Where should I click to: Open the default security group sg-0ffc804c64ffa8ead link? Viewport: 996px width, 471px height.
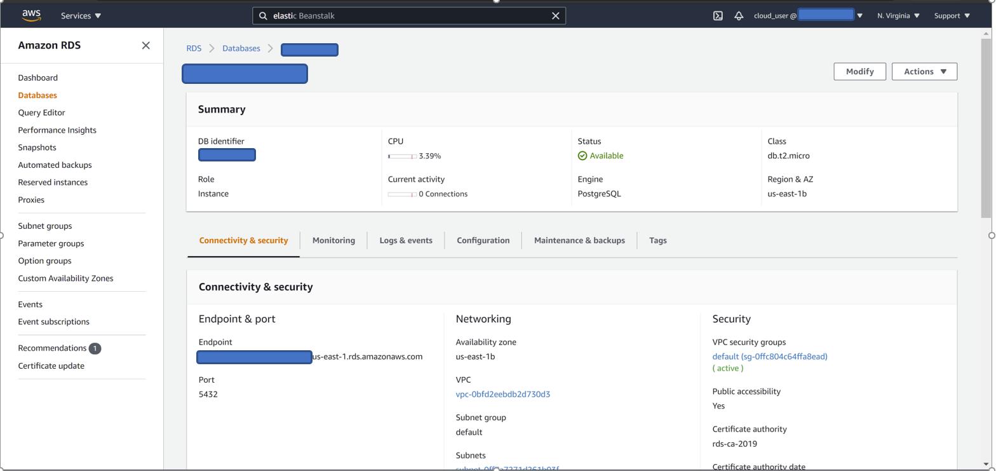pos(770,357)
